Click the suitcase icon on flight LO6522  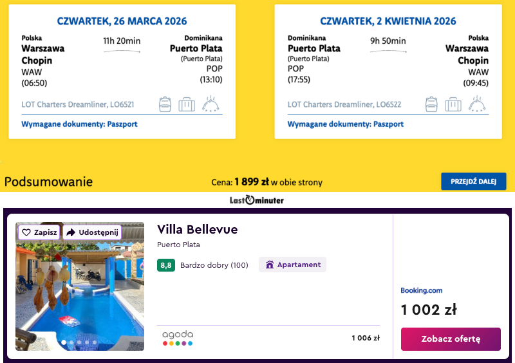(x=453, y=104)
